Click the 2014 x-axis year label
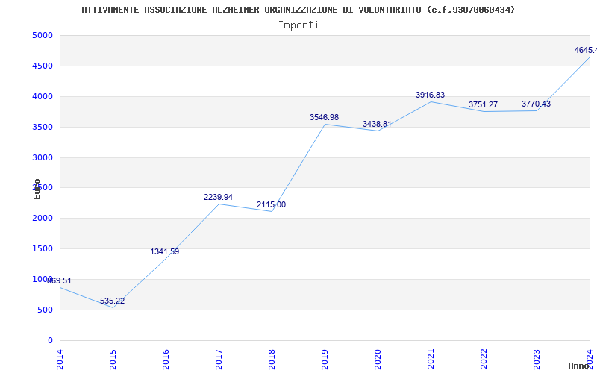Image resolution: width=597 pixels, height=373 pixels. (x=60, y=359)
